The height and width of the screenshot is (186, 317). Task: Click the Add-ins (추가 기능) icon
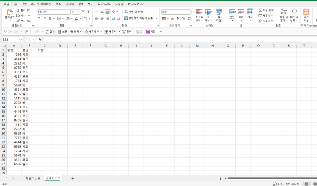306,12
